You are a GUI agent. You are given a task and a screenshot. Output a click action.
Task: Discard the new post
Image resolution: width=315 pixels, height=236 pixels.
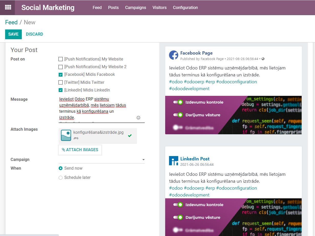35,34
